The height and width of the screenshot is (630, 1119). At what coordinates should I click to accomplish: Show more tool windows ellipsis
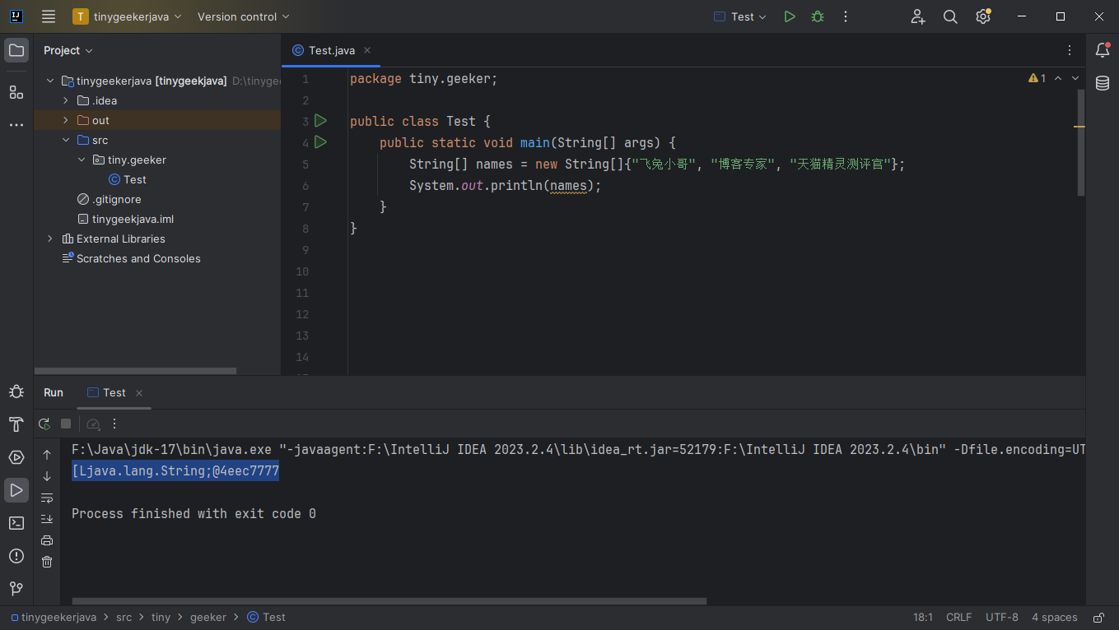[16, 125]
